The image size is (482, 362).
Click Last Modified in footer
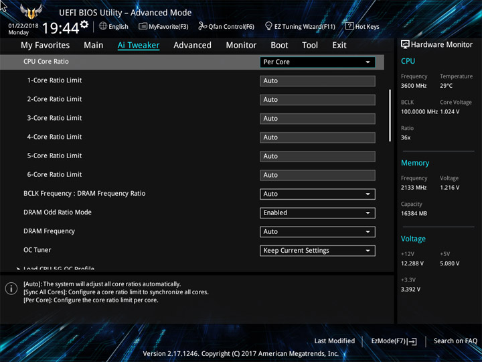point(335,341)
